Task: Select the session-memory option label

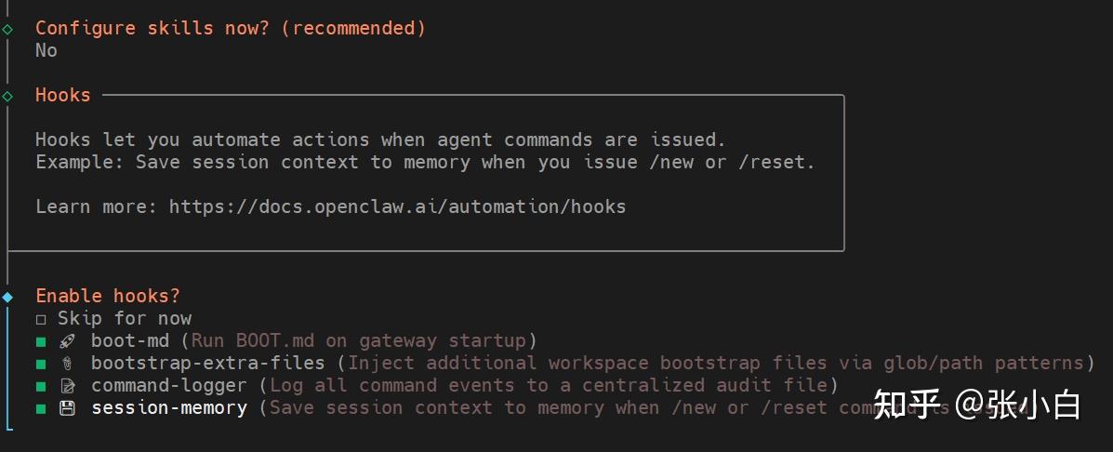Action: pos(169,408)
